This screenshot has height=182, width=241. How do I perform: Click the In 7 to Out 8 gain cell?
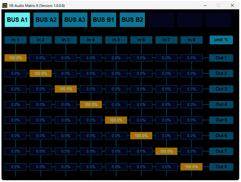167,167
